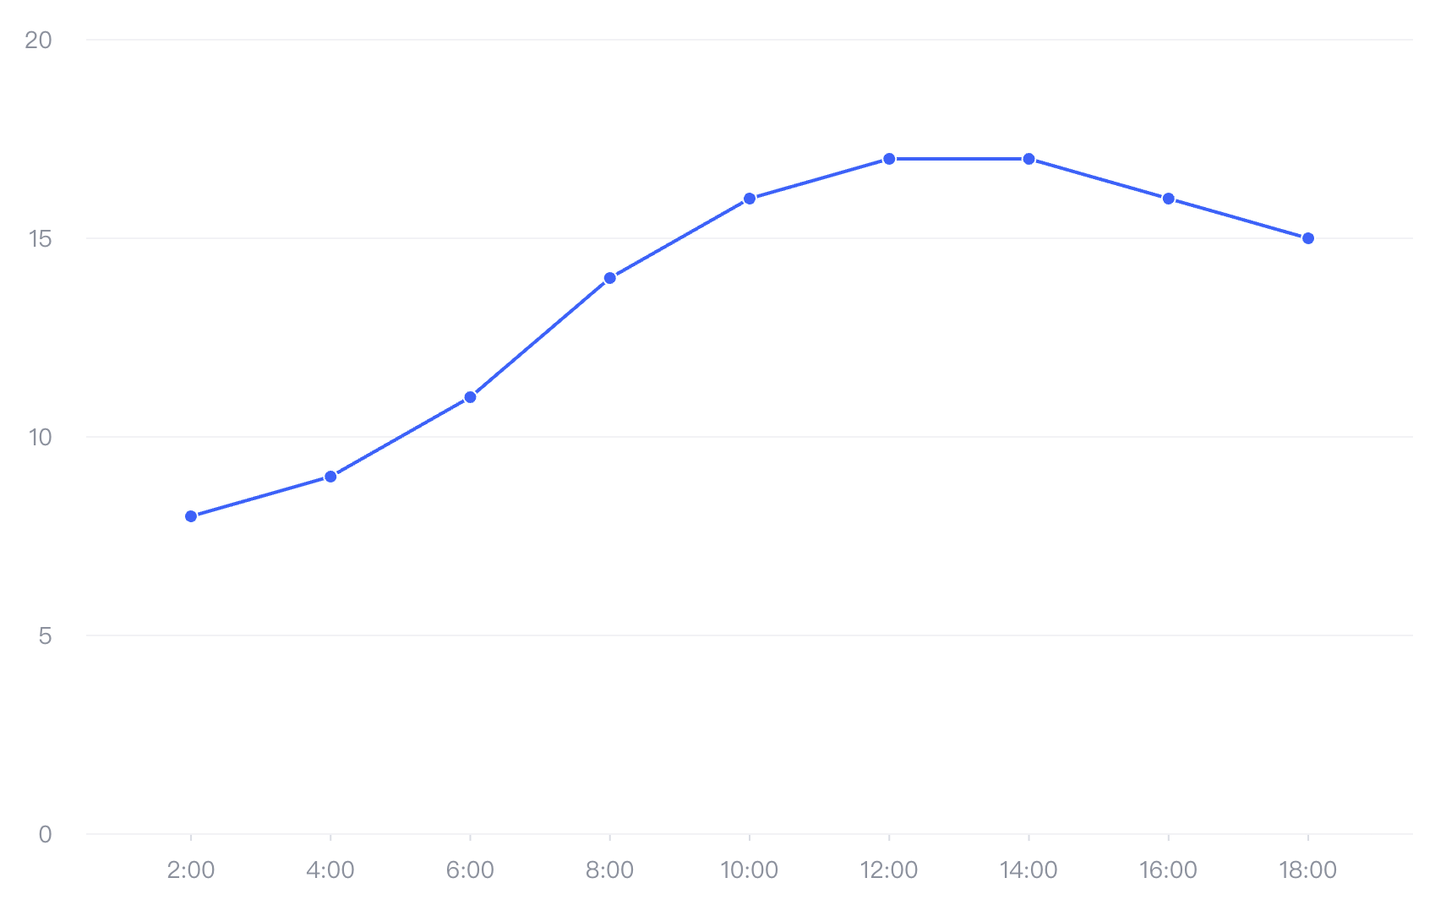Screen dimensions: 1435x916
Task: Select the 4:00 data point on the line
Action: (330, 477)
